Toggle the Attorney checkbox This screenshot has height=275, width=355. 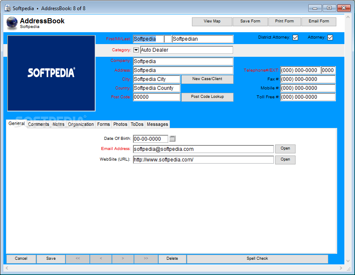tap(331, 37)
